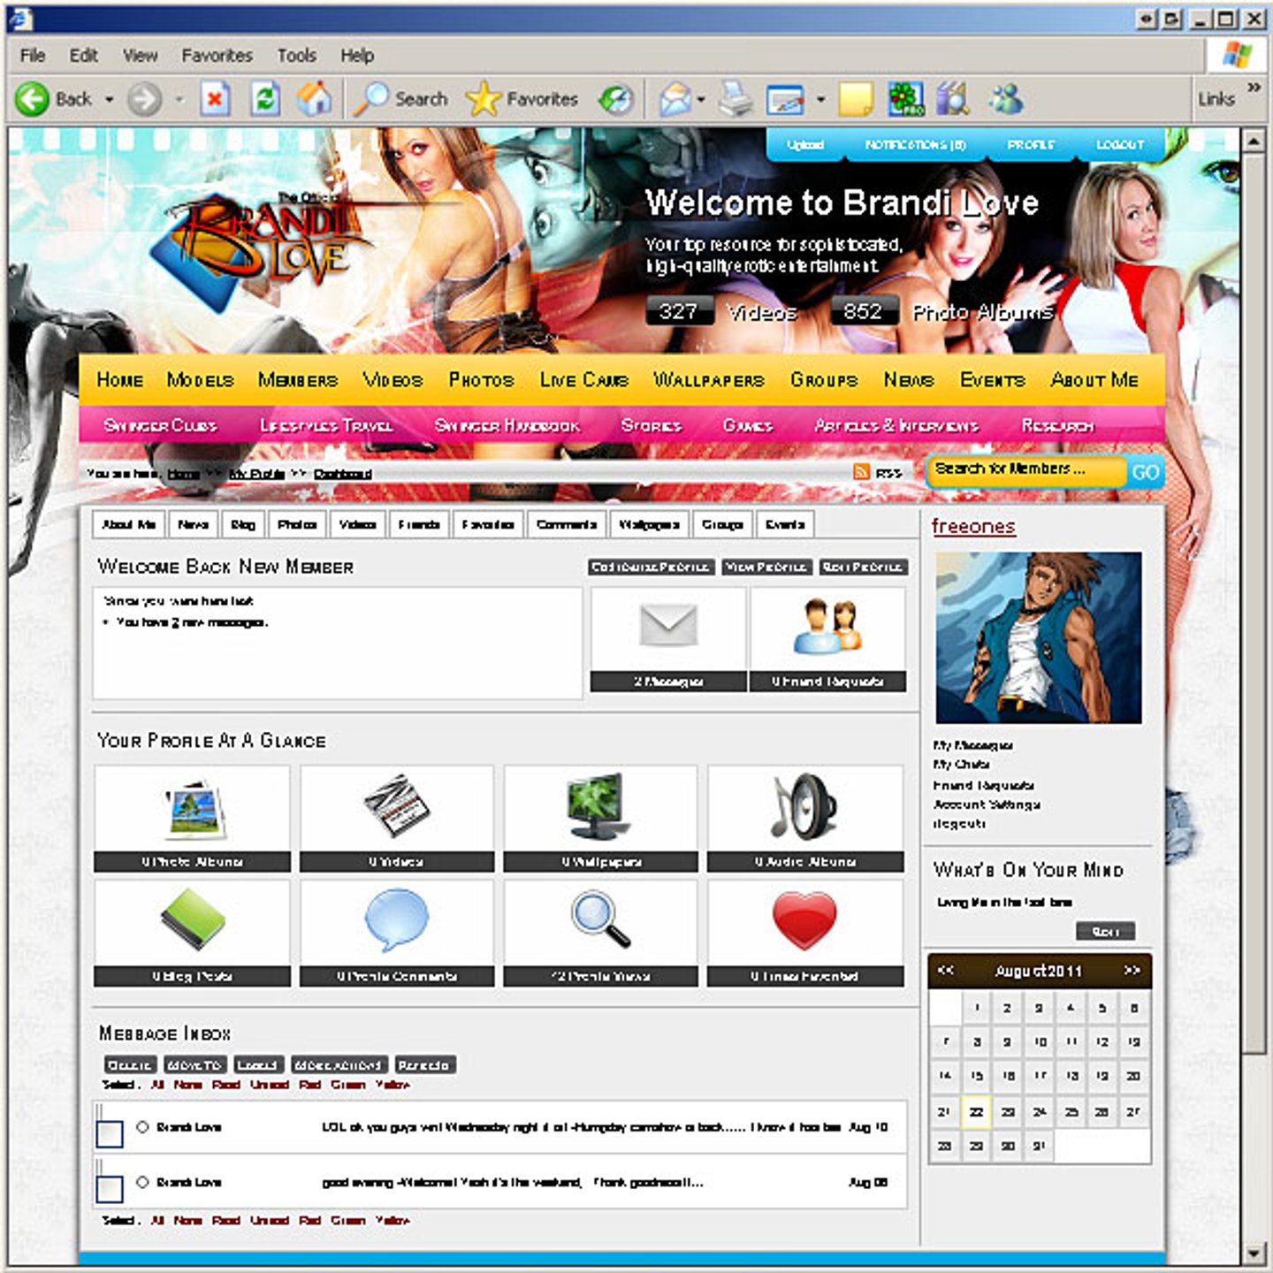
Task: Switch to the Friends profile tab
Action: 418,524
